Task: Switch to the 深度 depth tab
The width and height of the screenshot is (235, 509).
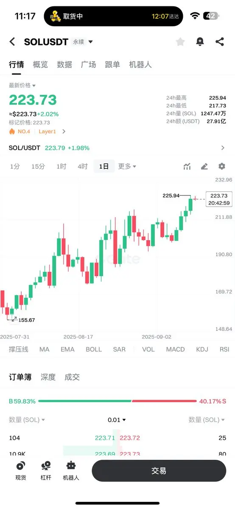Action: [x=48, y=377]
